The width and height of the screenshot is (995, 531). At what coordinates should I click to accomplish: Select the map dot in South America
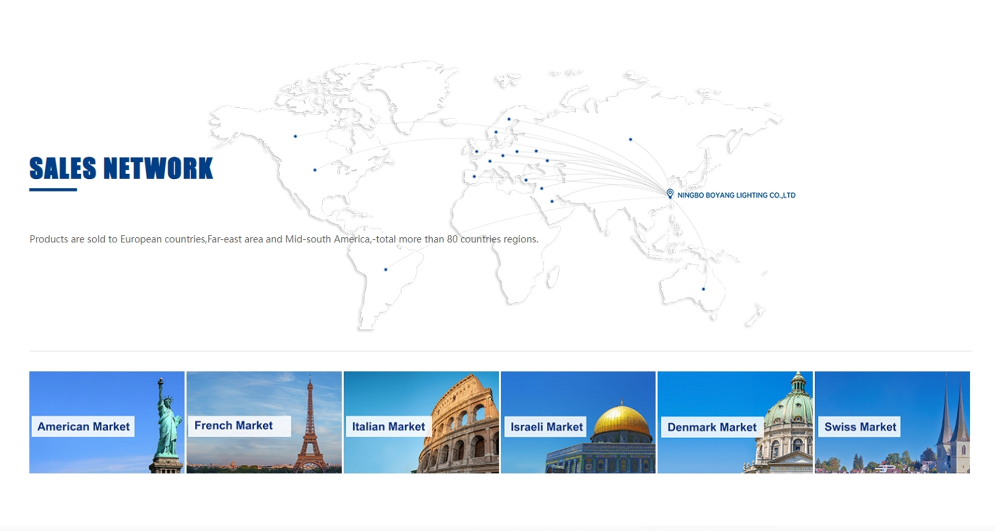point(386,269)
